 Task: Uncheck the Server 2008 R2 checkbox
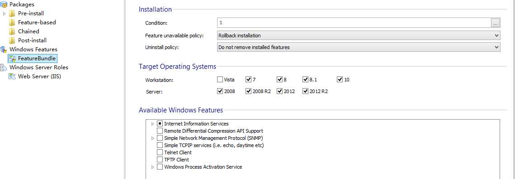(x=248, y=91)
